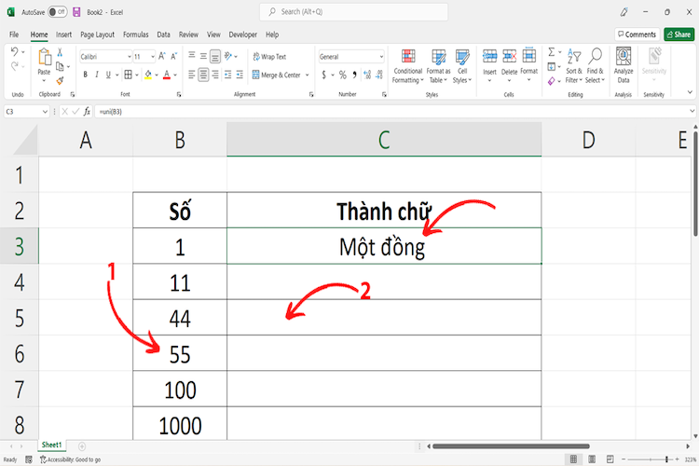699x466 pixels.
Task: Click Delete cells icon
Action: tap(509, 57)
